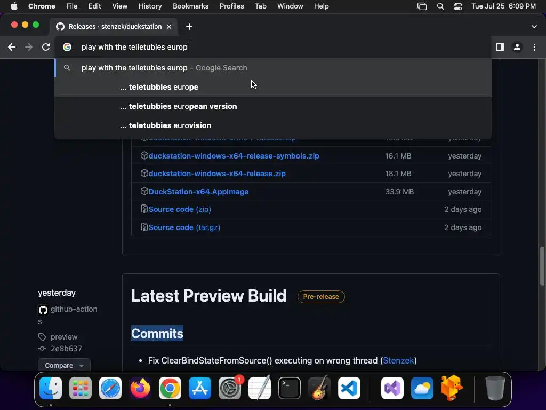This screenshot has width=546, height=410.
Task: Open Finder from the Dock
Action: [x=51, y=388]
